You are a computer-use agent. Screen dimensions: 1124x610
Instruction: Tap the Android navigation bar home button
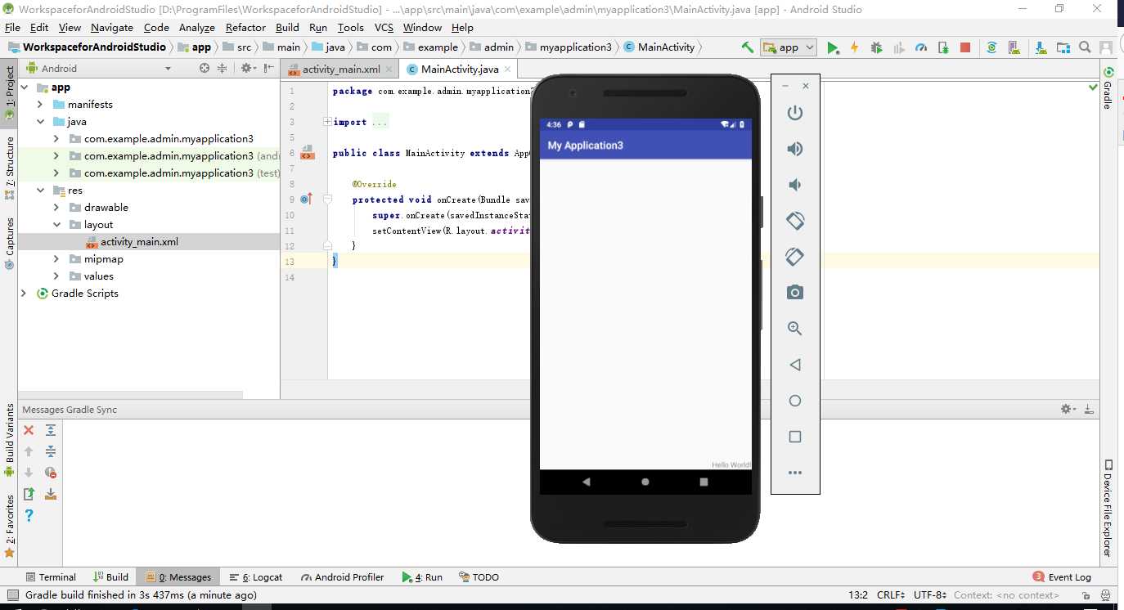pos(645,482)
